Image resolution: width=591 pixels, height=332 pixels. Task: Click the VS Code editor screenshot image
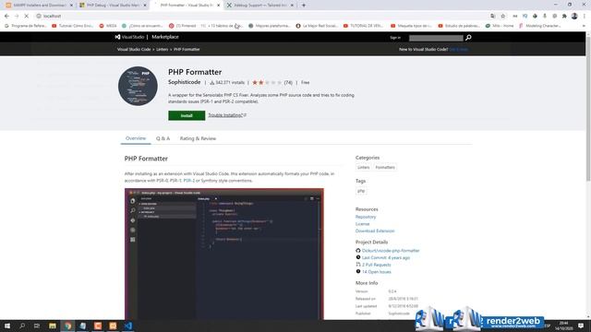(x=223, y=255)
